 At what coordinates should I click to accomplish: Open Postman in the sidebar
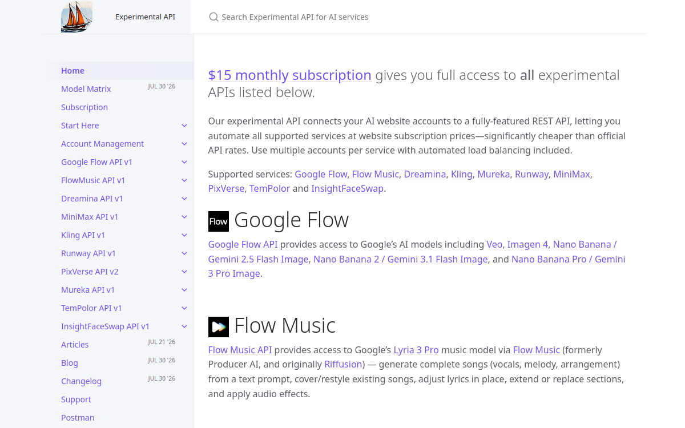pyautogui.click(x=78, y=418)
